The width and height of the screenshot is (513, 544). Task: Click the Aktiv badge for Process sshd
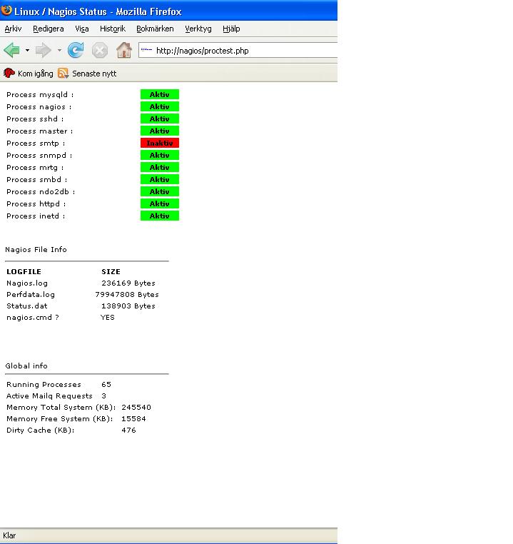[159, 119]
